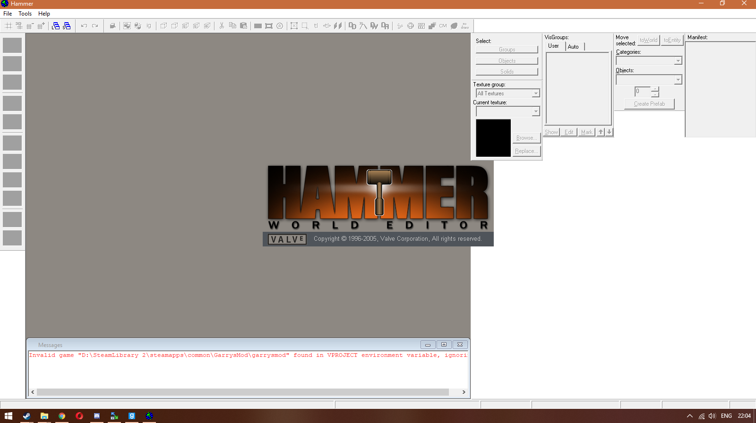Image resolution: width=756 pixels, height=423 pixels.
Task: Open the Windows Start menu
Action: [9, 416]
